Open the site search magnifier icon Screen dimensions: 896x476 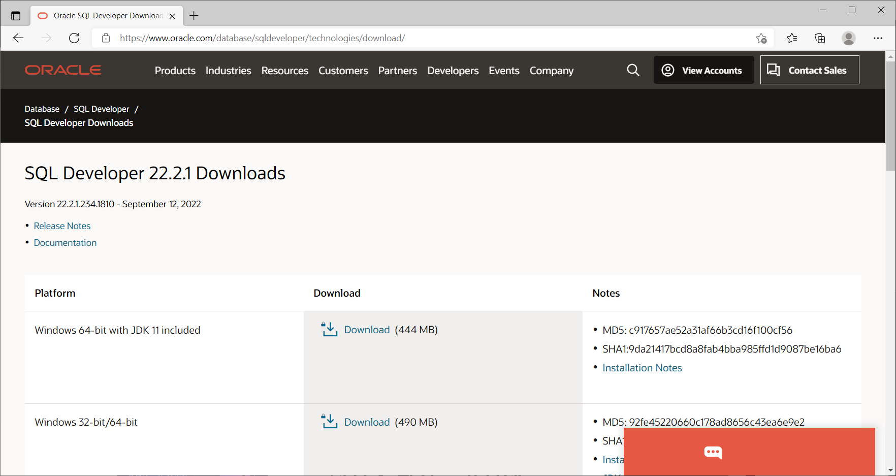coord(633,70)
